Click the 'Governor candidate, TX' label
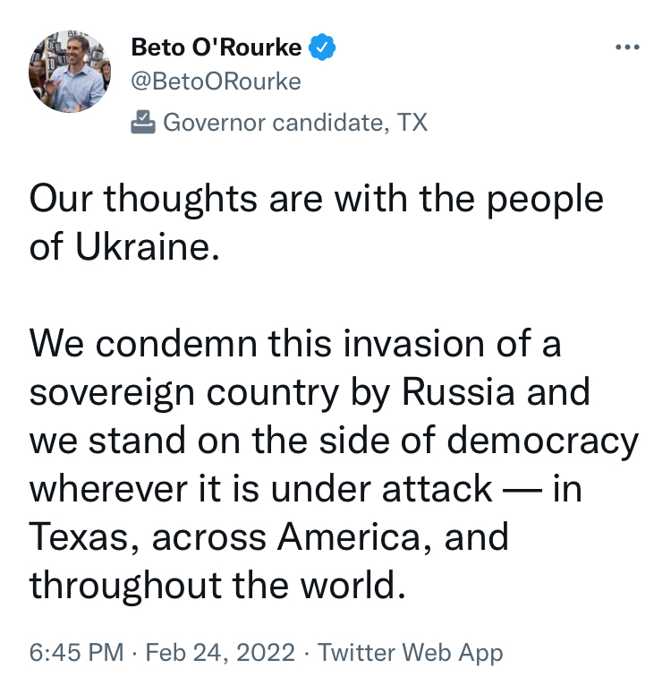 pos(295,122)
